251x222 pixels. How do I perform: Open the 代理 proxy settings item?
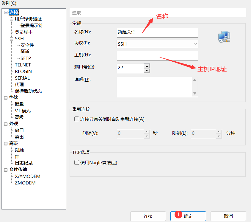[x=19, y=85]
